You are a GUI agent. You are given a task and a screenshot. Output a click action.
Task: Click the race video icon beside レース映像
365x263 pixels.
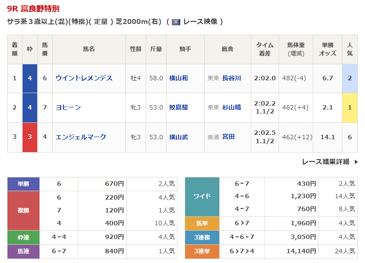pos(176,22)
